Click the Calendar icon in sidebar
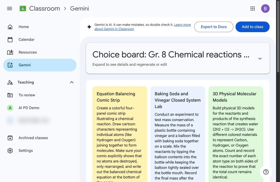The width and height of the screenshot is (280, 182). (x=10, y=40)
